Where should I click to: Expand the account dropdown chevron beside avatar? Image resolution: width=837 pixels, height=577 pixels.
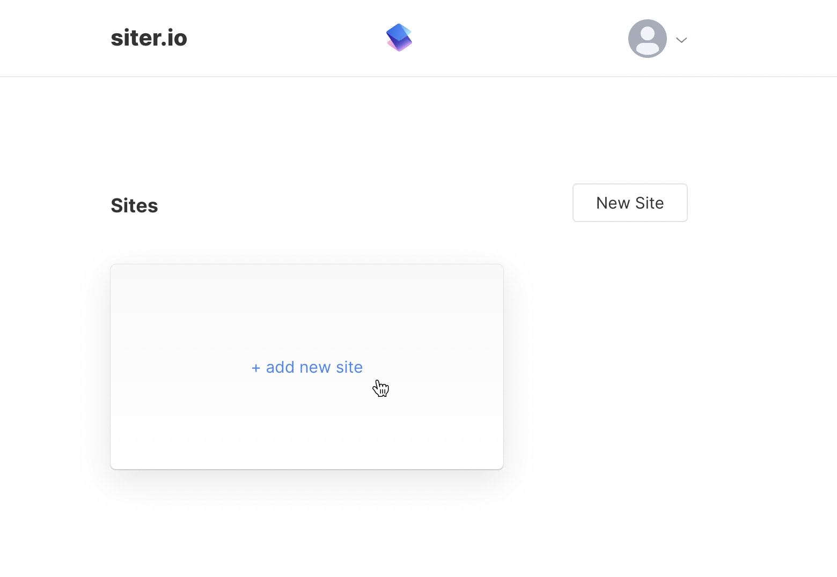point(681,40)
